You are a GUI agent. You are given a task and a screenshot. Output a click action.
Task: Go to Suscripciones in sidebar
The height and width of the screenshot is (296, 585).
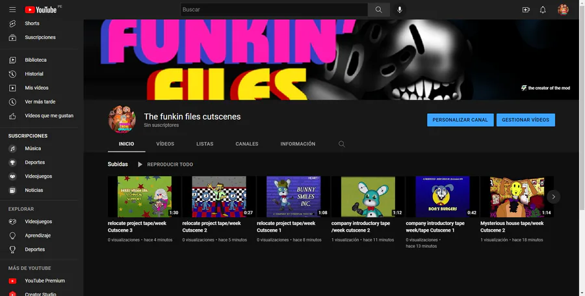click(39, 37)
